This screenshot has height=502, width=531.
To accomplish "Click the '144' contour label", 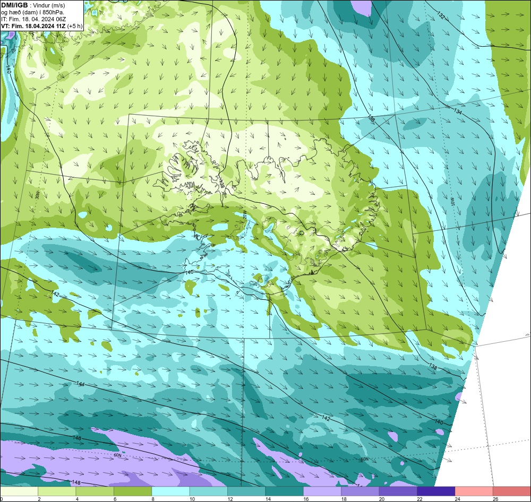I will click(x=80, y=384).
